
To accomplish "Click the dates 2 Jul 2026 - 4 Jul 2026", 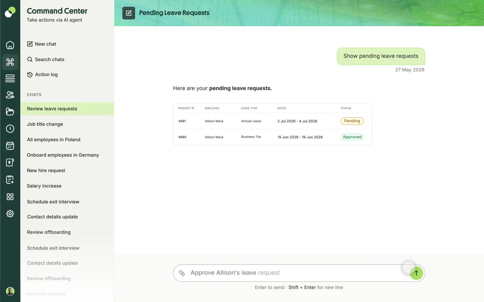I will pyautogui.click(x=297, y=121).
